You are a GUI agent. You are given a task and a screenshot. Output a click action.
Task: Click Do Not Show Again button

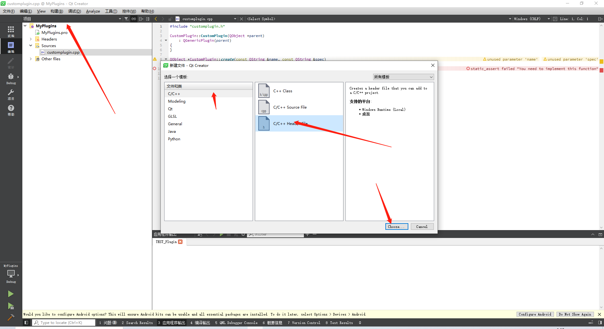pos(575,314)
